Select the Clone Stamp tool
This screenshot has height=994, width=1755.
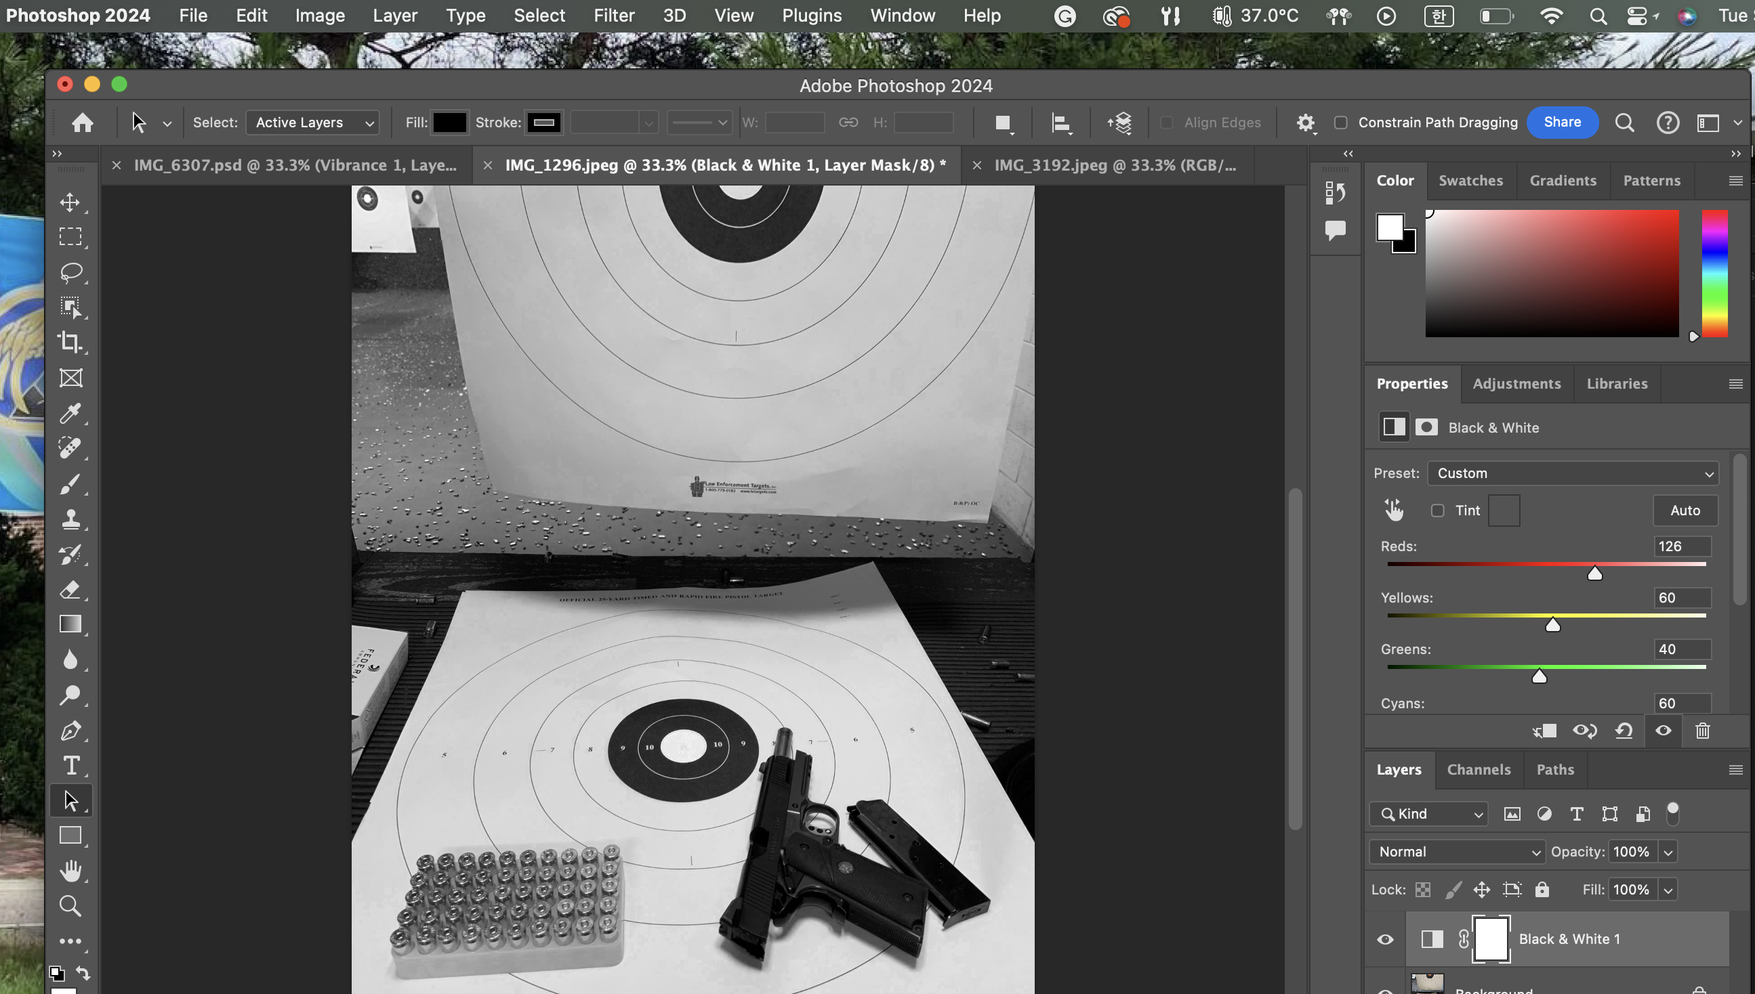tap(70, 519)
